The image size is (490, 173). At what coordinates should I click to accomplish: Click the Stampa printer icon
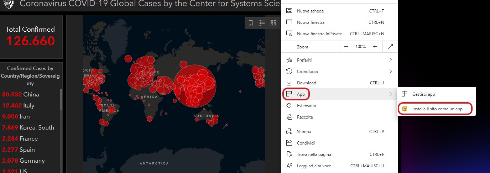tap(290, 132)
